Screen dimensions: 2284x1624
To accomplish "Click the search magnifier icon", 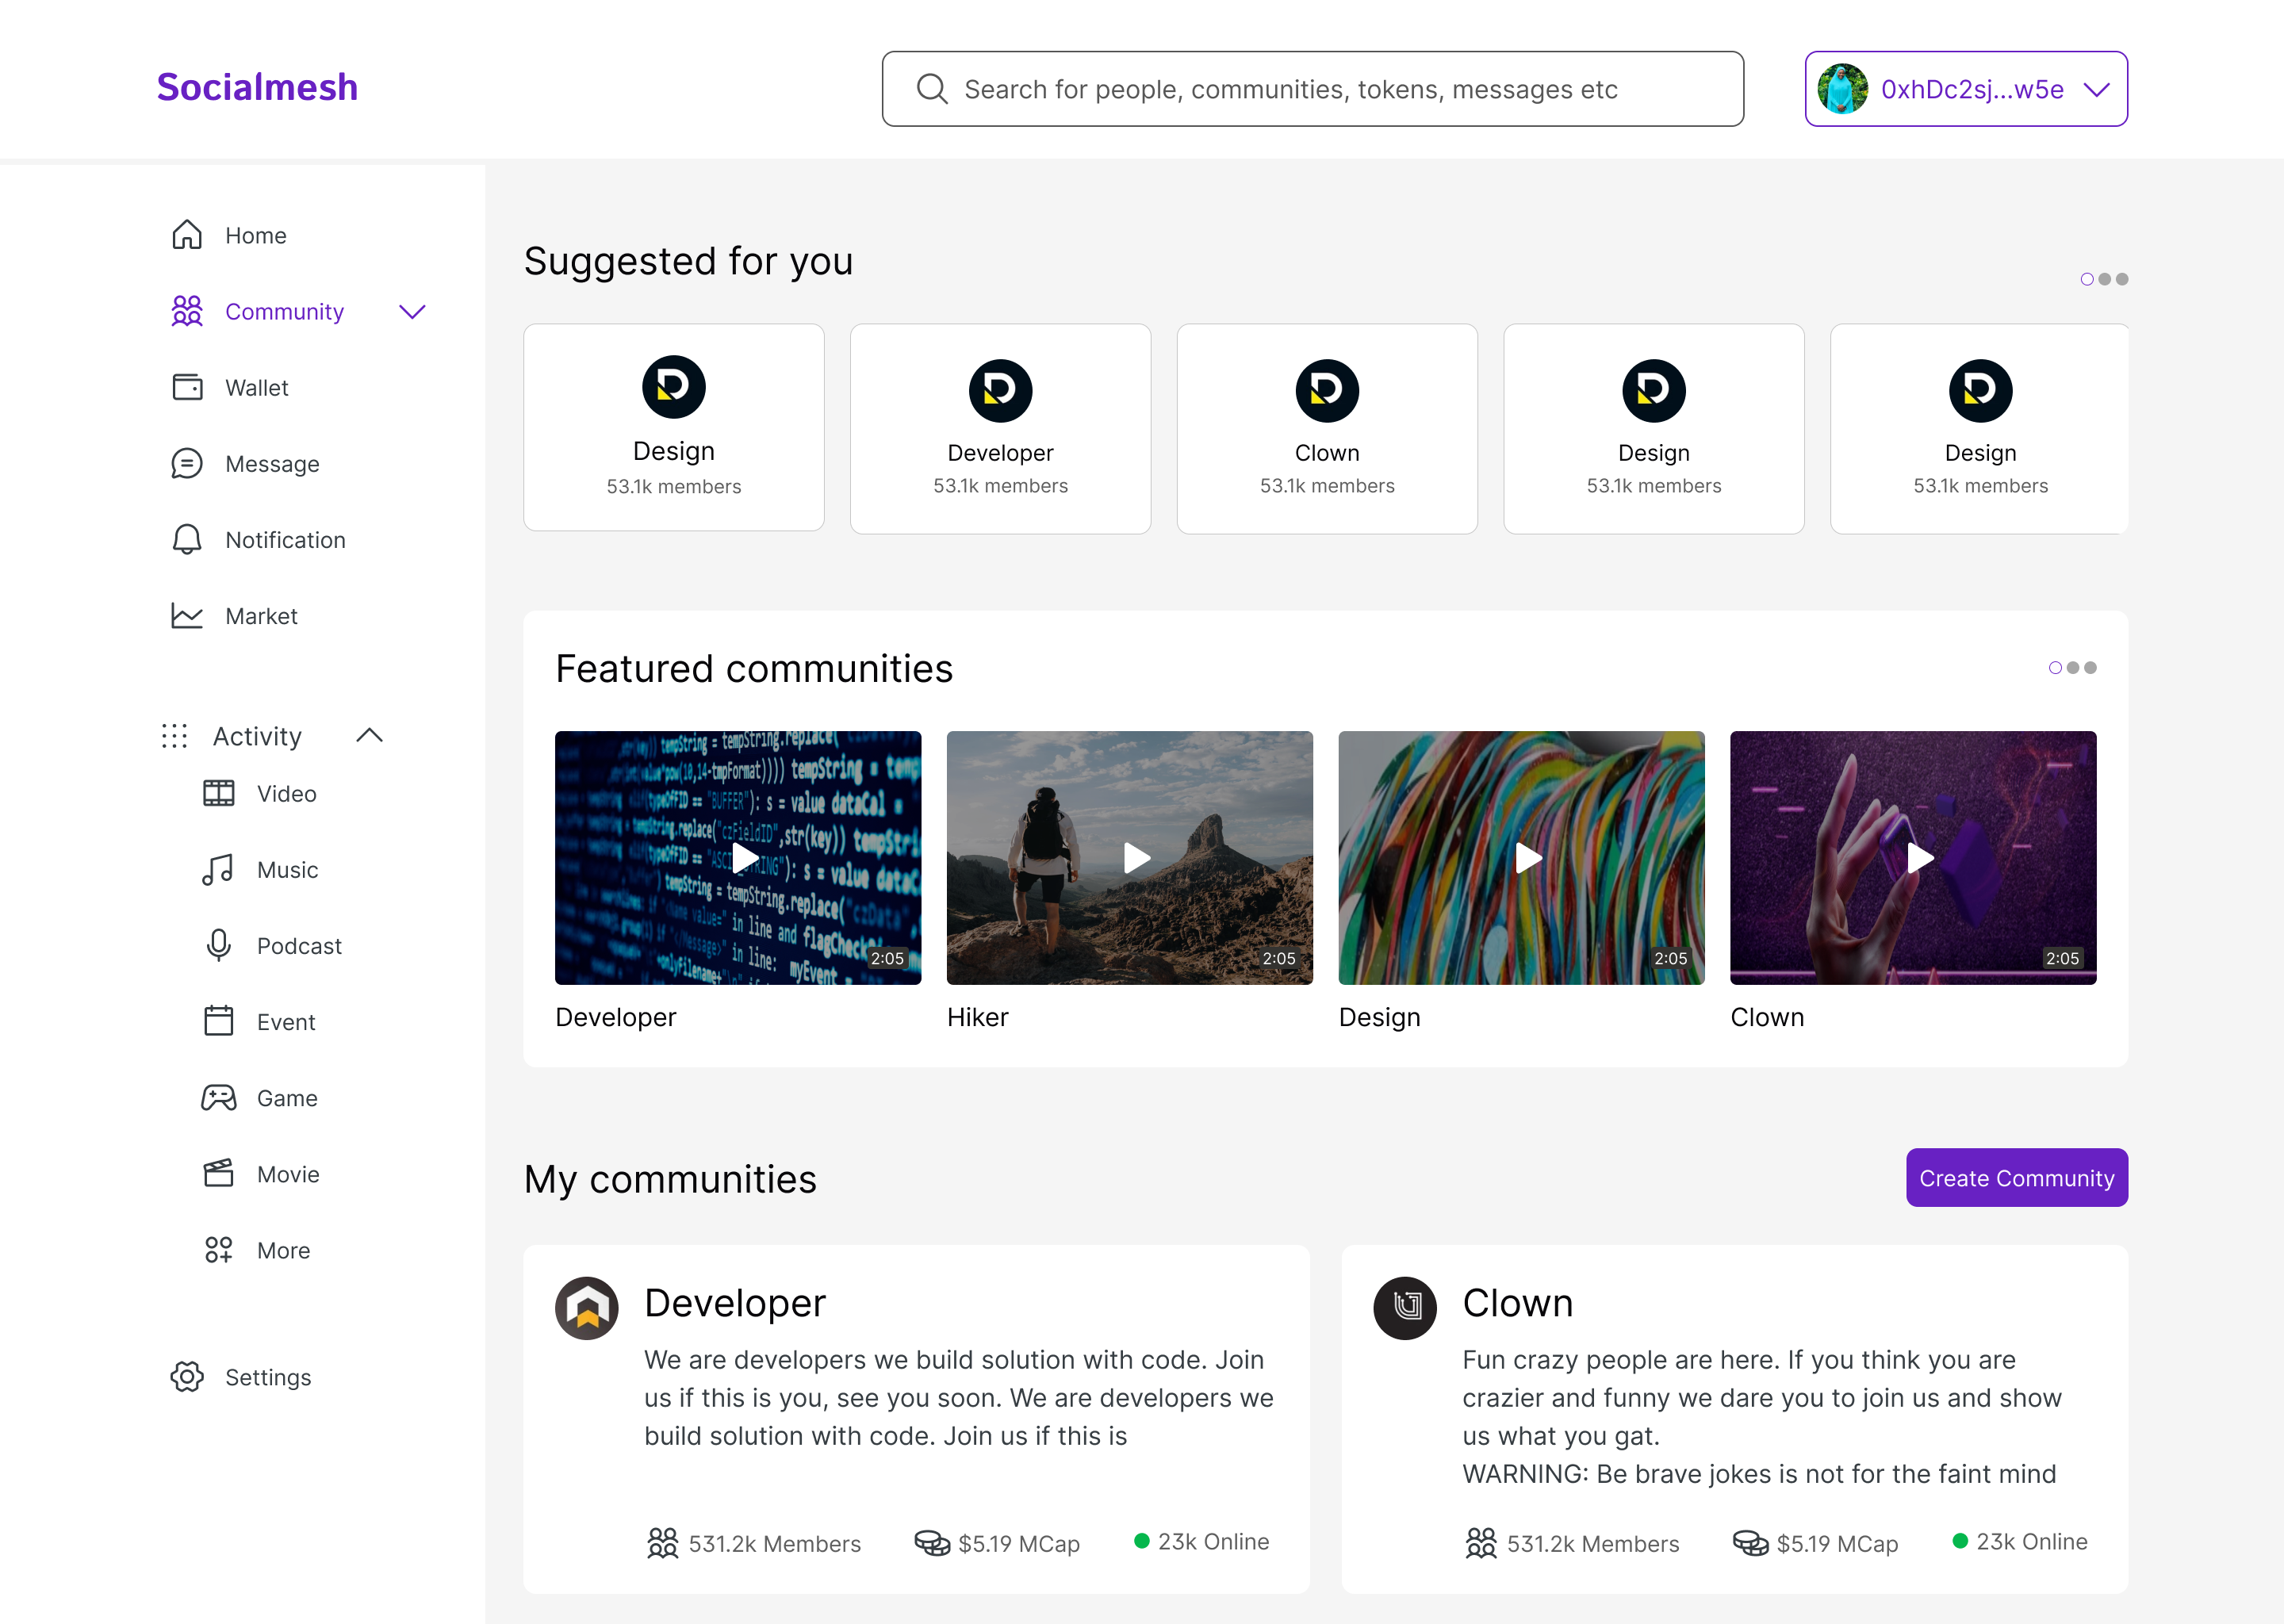I will (x=932, y=89).
